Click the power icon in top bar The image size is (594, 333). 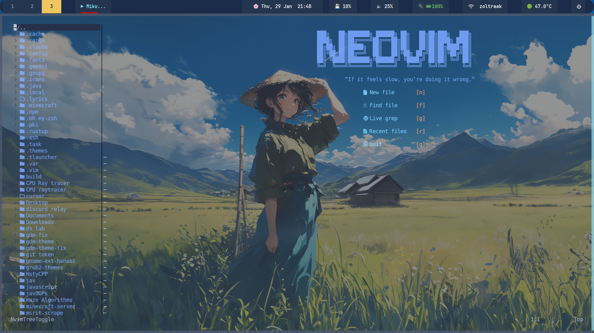(x=579, y=6)
